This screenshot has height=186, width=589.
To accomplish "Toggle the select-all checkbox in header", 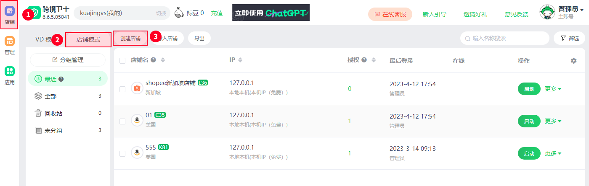I will (x=122, y=61).
